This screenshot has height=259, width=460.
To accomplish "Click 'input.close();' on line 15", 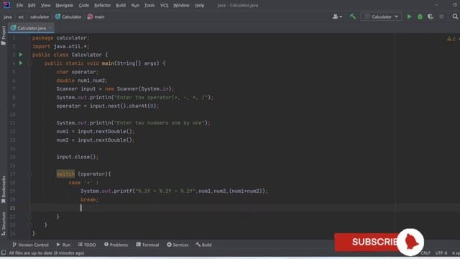I will click(x=78, y=157).
